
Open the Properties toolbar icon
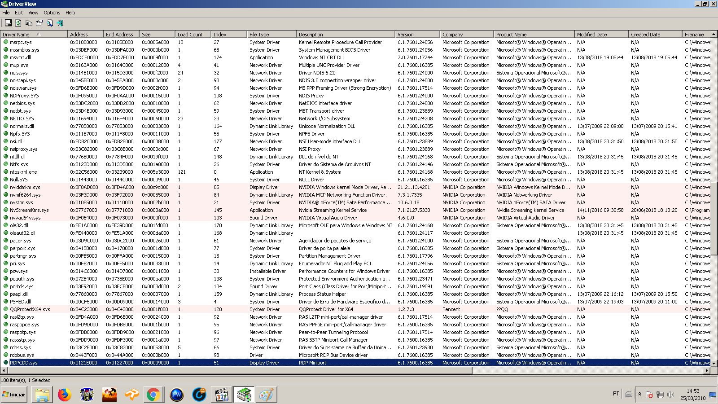(x=39, y=23)
